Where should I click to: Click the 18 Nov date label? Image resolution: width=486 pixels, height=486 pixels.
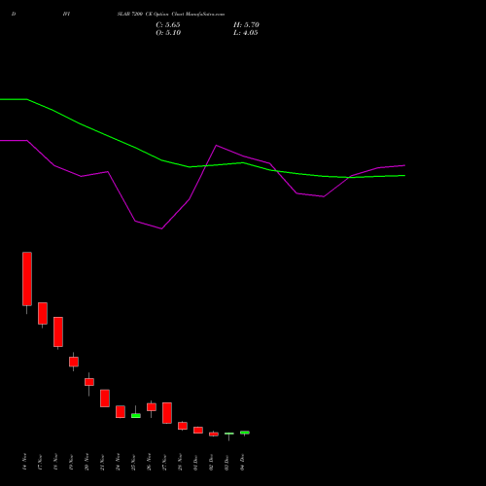point(55,462)
